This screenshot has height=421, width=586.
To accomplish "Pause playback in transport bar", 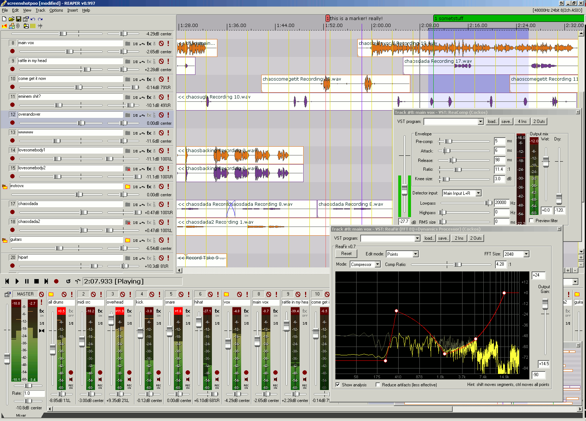I will tap(27, 281).
